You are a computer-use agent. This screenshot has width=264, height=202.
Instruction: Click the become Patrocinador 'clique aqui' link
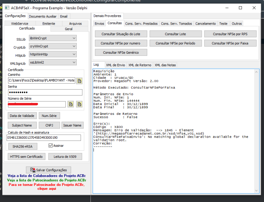coord(46,187)
